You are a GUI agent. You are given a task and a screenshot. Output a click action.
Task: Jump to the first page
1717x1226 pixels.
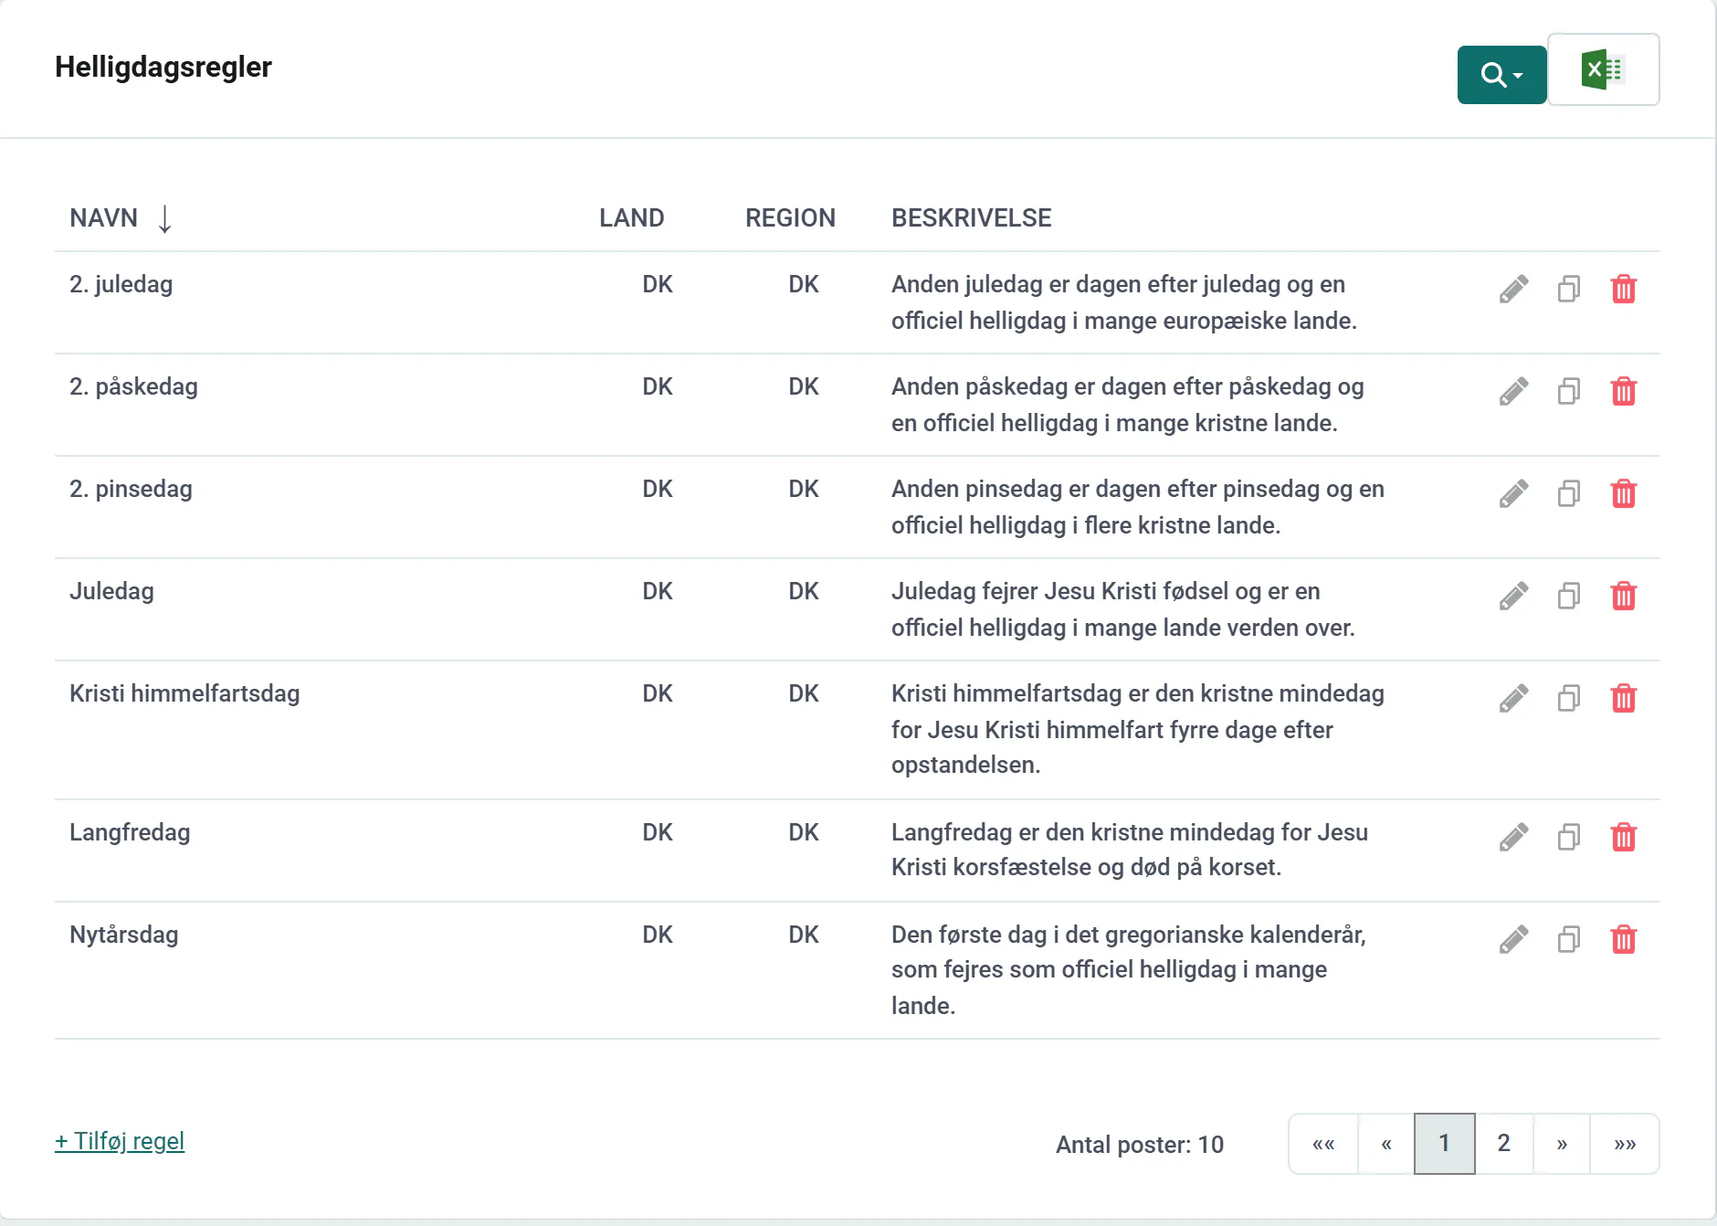[1323, 1144]
